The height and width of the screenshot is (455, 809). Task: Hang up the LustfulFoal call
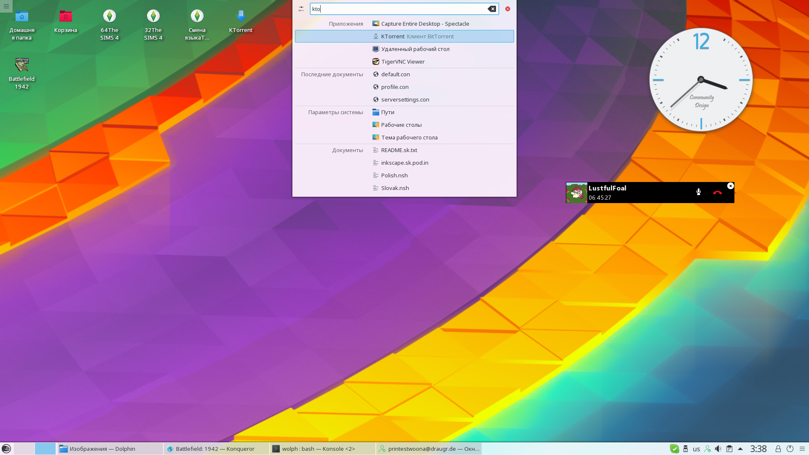pyautogui.click(x=718, y=193)
